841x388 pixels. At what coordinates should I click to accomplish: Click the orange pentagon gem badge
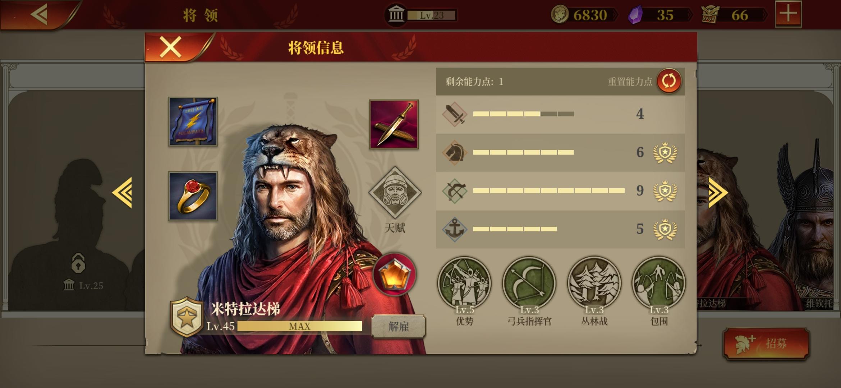[394, 275]
